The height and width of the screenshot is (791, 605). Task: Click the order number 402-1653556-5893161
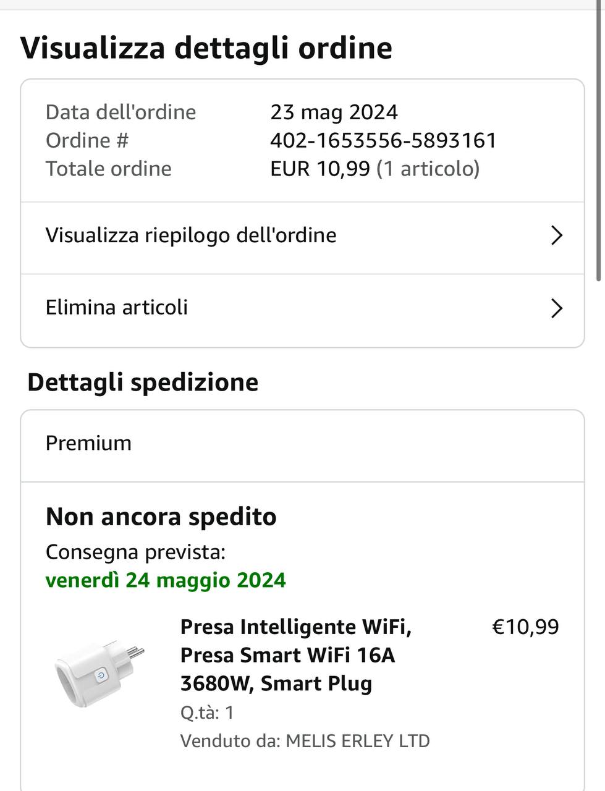(383, 140)
